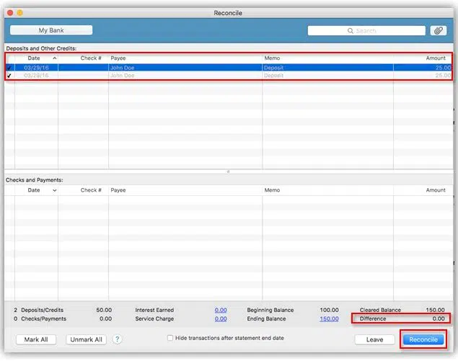
Task: Toggle checkmark on second John Doe deposit
Action: pos(9,76)
